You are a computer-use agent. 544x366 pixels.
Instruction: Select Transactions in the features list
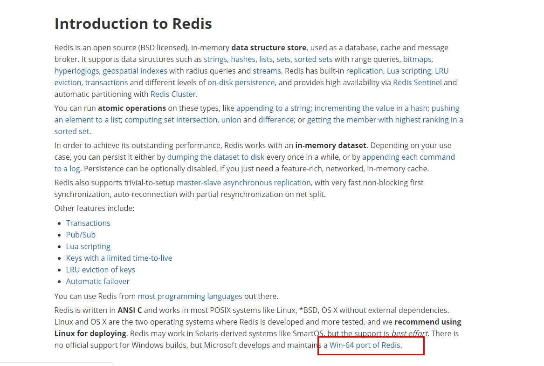click(x=88, y=223)
